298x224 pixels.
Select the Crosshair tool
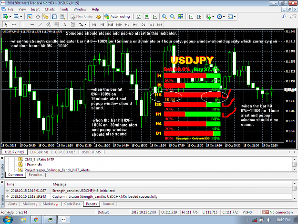pyautogui.click(x=14, y=24)
